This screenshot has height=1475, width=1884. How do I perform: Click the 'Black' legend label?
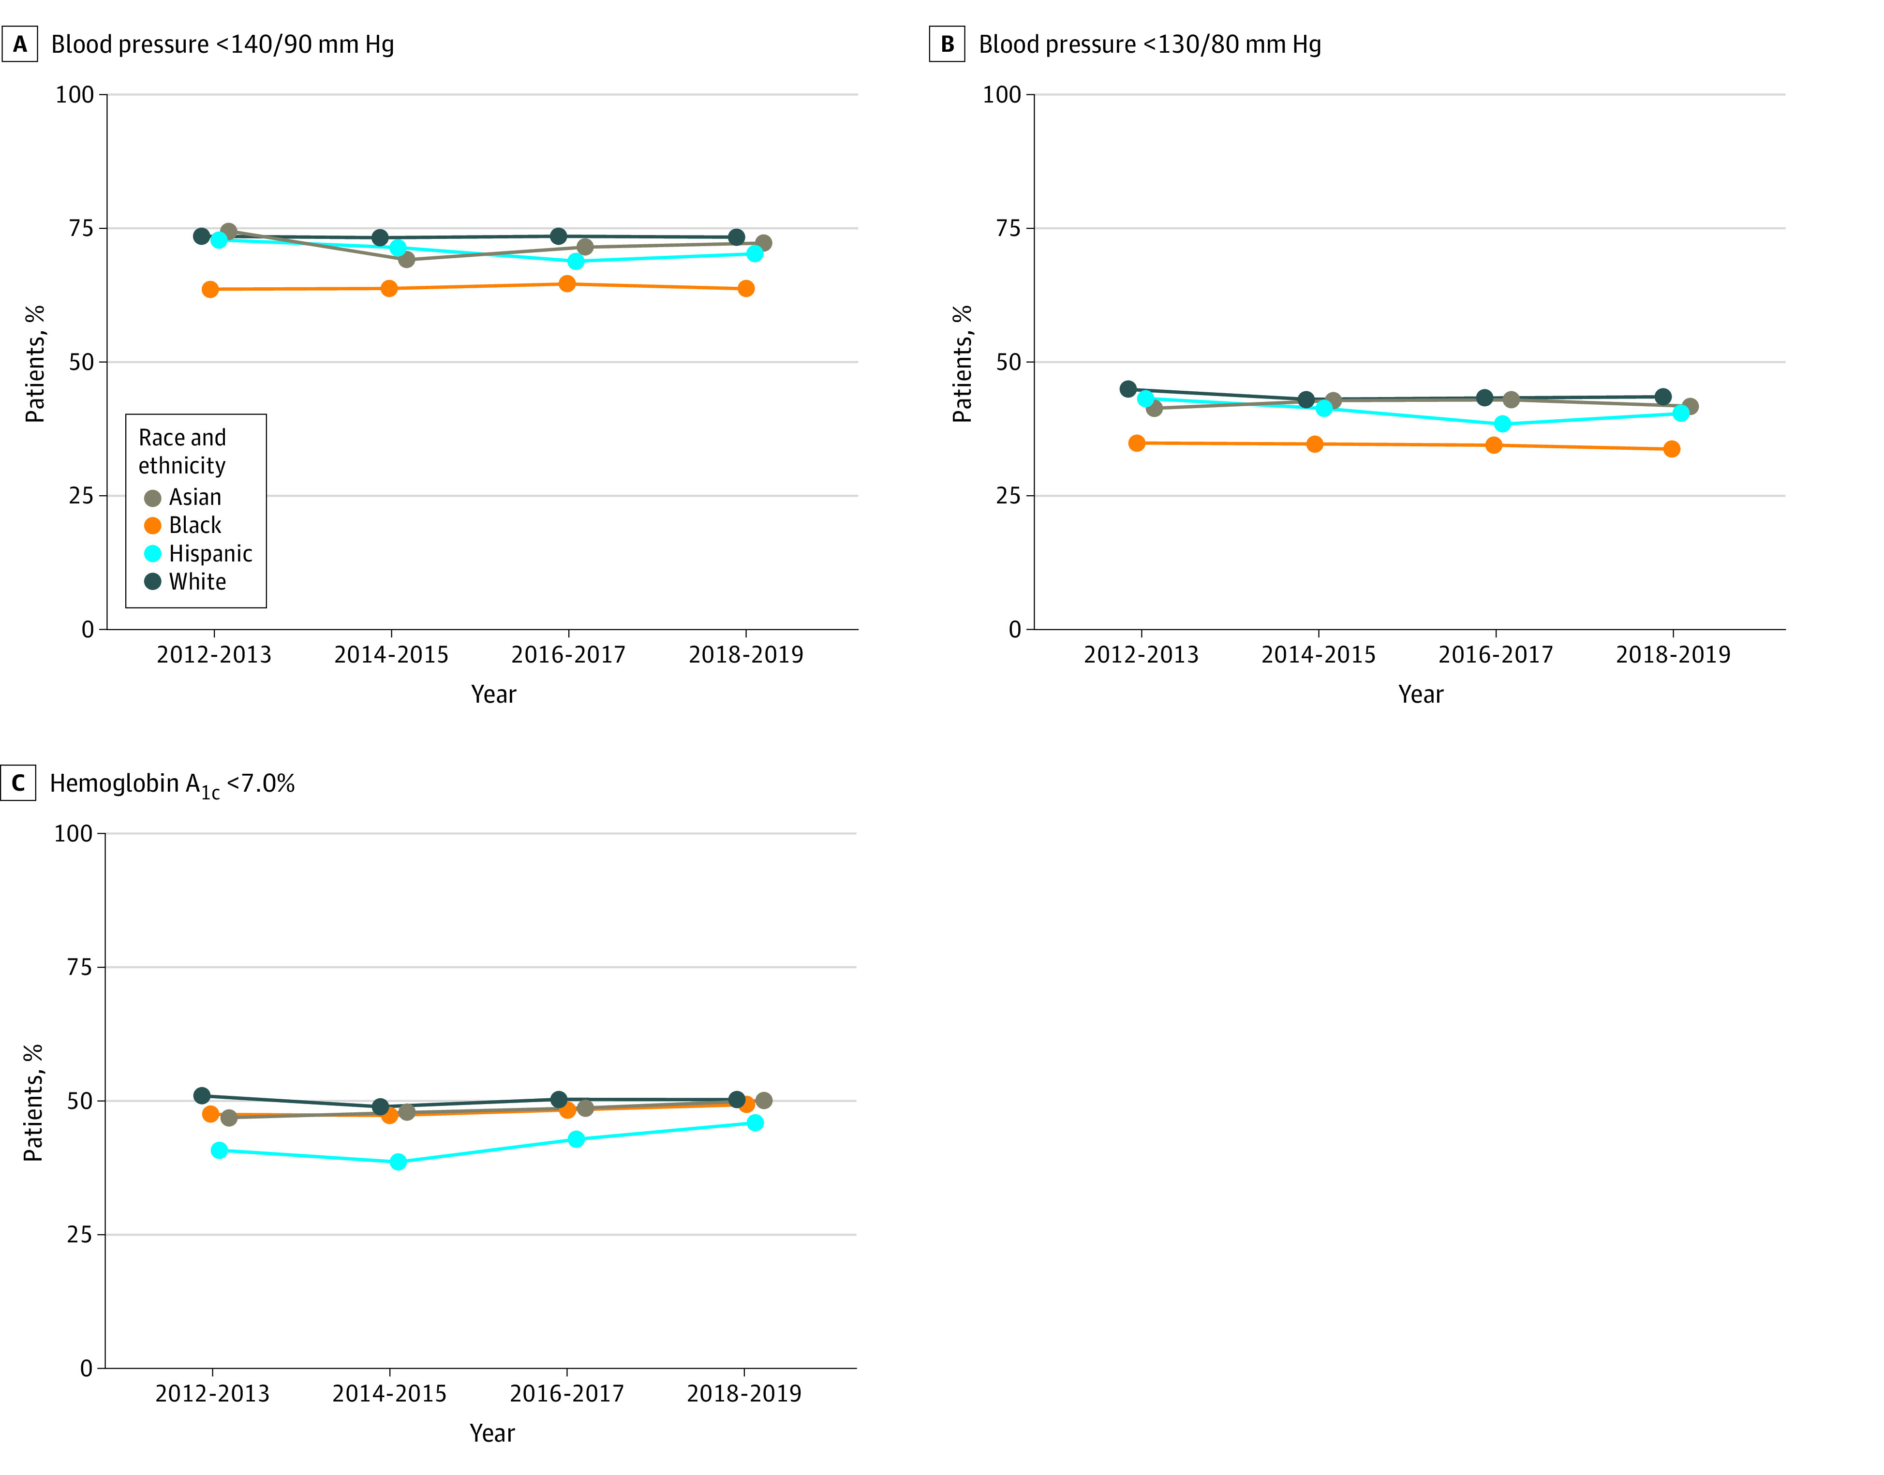(195, 525)
